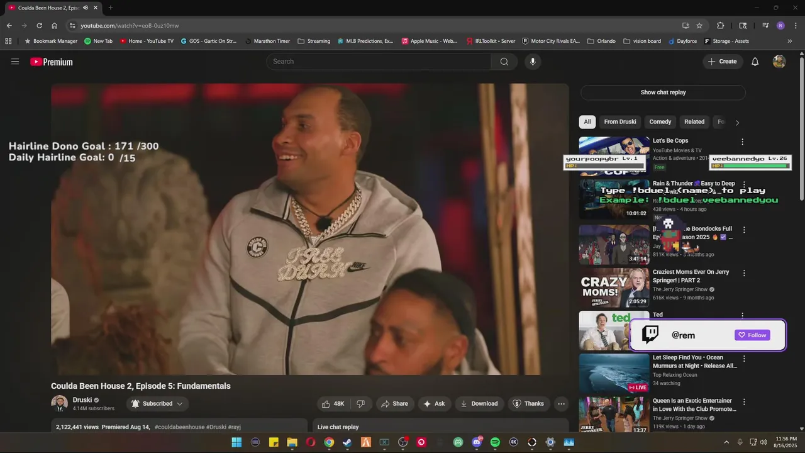Follow @rem on the Twitch overlay
This screenshot has width=805, height=453.
[x=752, y=335]
